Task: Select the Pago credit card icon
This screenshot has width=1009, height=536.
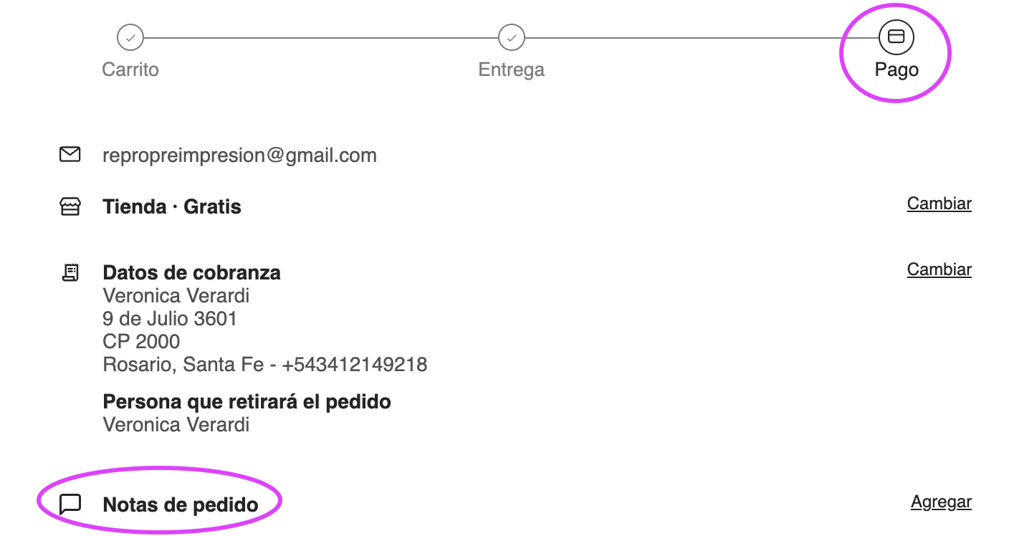Action: (x=896, y=37)
